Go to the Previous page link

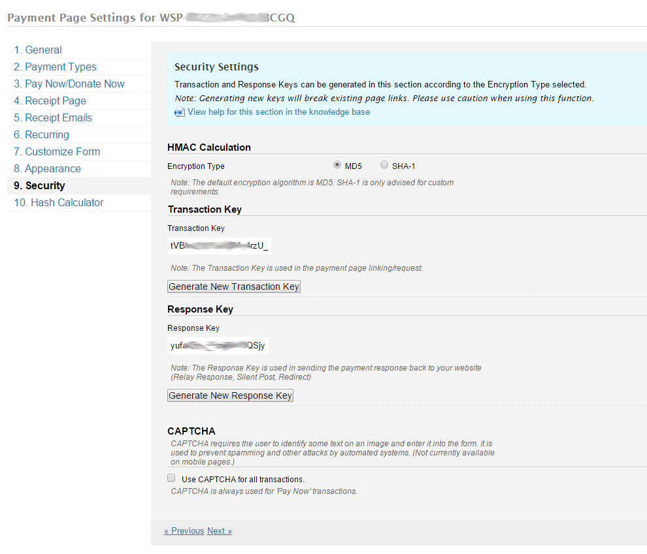[x=184, y=531]
